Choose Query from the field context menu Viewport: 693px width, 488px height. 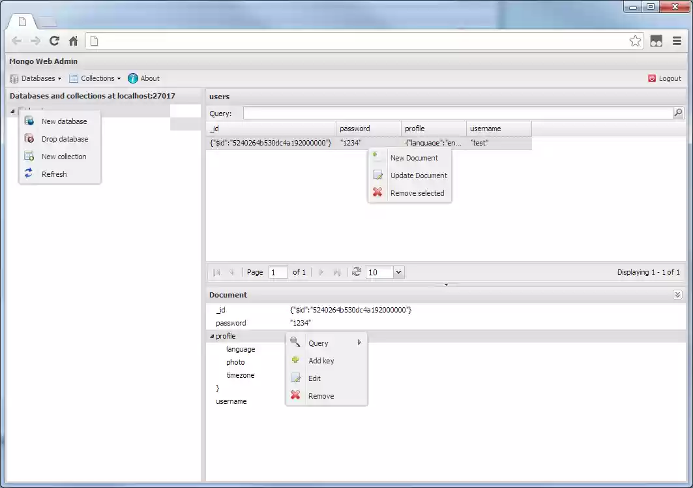coord(318,343)
